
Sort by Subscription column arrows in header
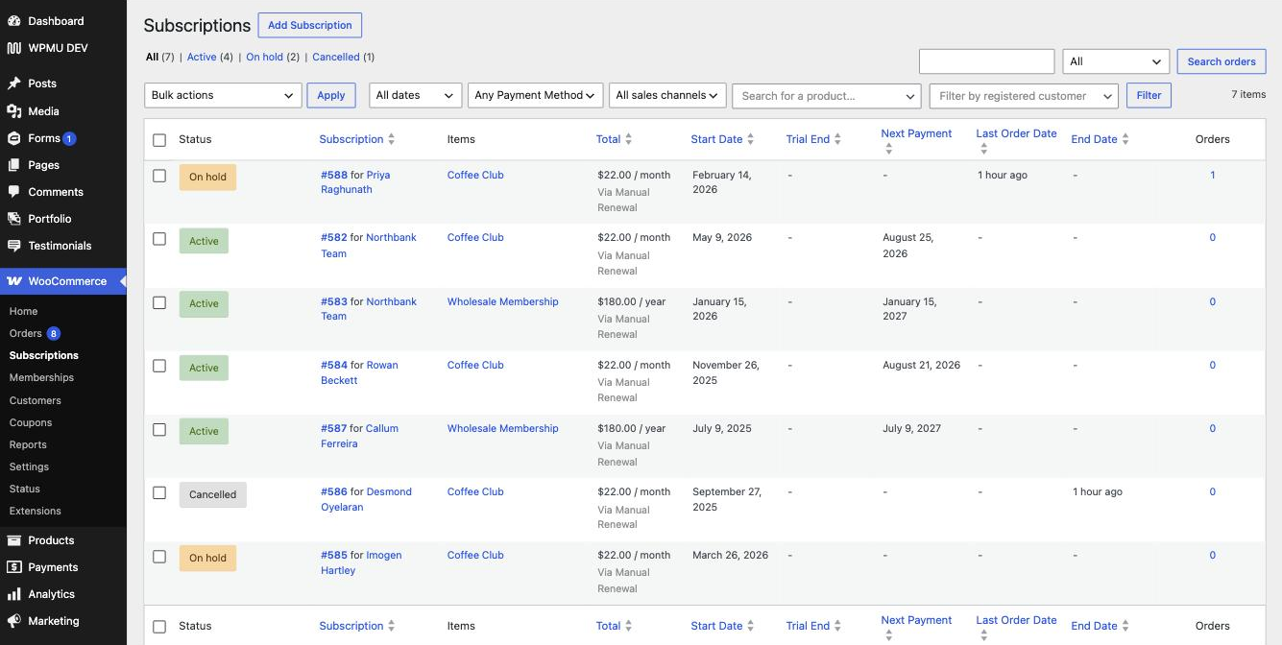pos(391,139)
